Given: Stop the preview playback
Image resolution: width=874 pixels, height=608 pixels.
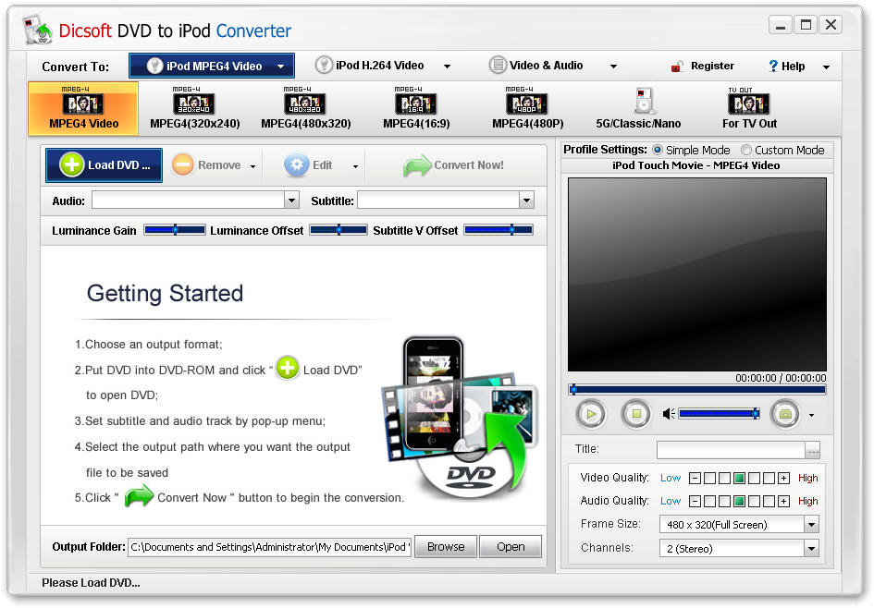Looking at the screenshot, I should point(636,414).
